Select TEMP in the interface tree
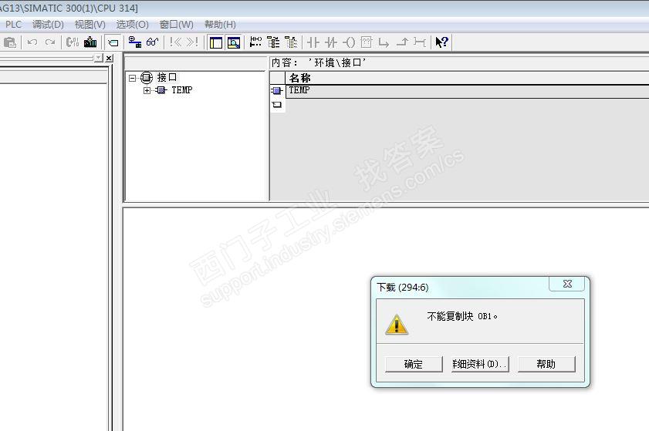This screenshot has height=431, width=649. click(x=181, y=90)
